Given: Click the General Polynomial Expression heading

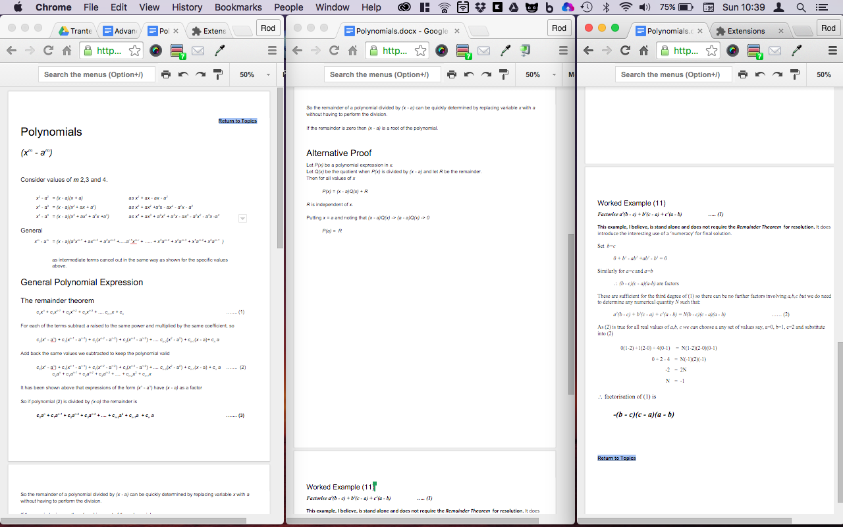Looking at the screenshot, I should click(82, 282).
